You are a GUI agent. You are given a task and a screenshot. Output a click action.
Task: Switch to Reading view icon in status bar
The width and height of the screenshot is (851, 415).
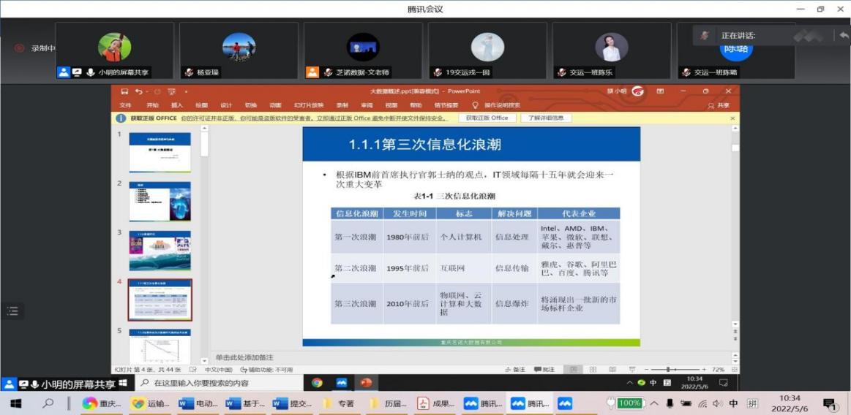(x=612, y=370)
